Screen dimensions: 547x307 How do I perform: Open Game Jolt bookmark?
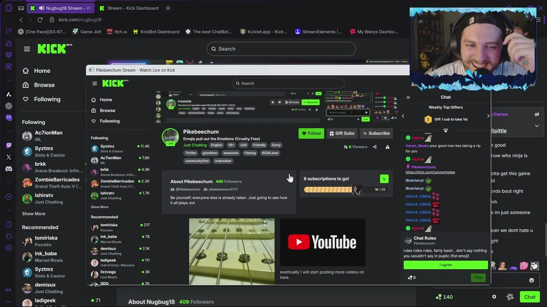tap(87, 32)
